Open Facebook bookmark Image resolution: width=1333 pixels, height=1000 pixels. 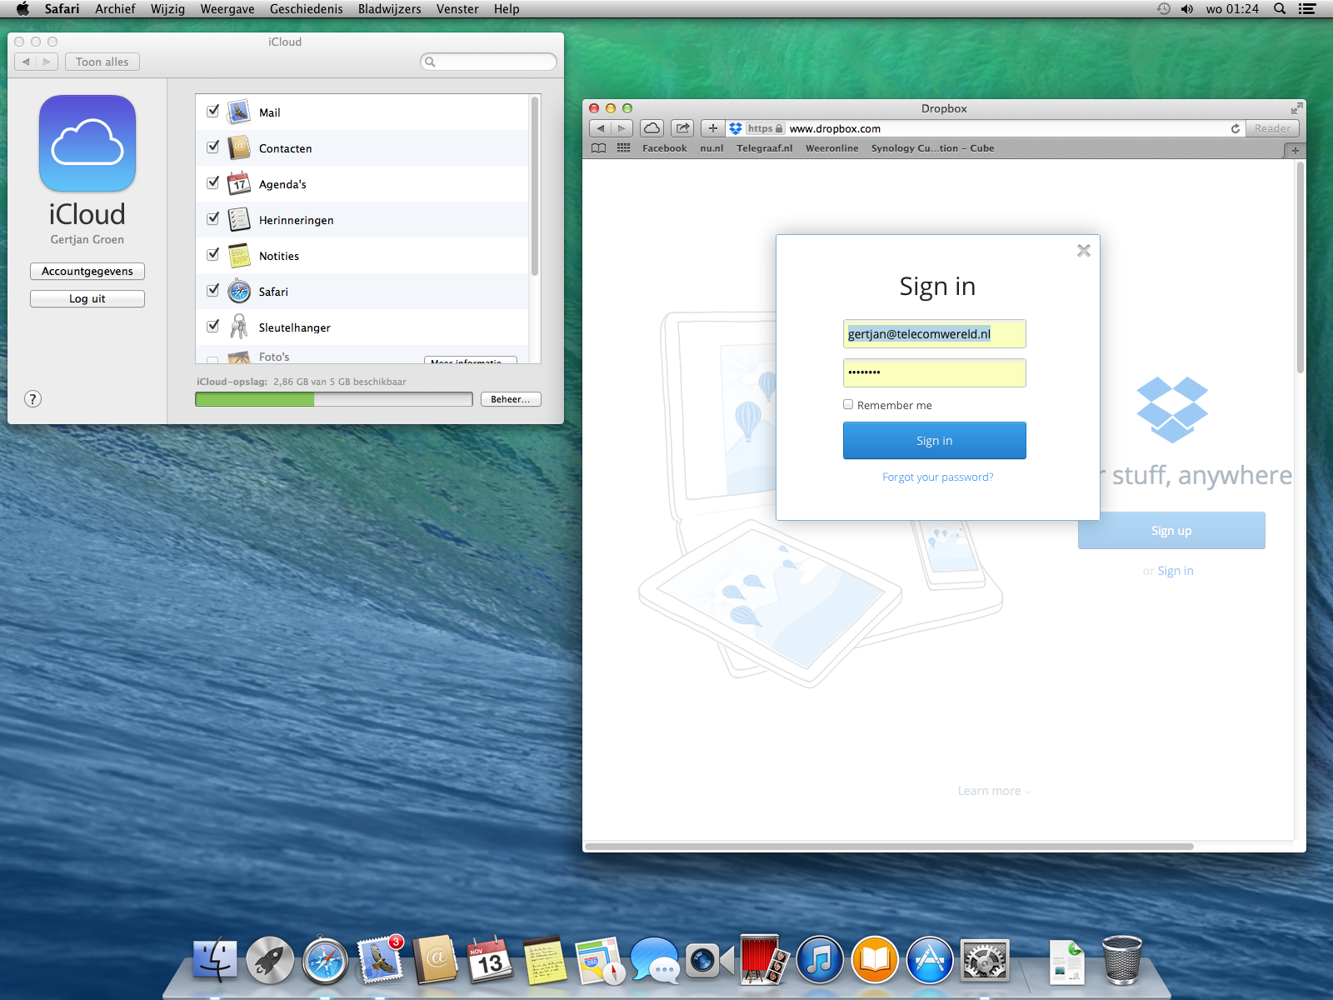click(664, 148)
